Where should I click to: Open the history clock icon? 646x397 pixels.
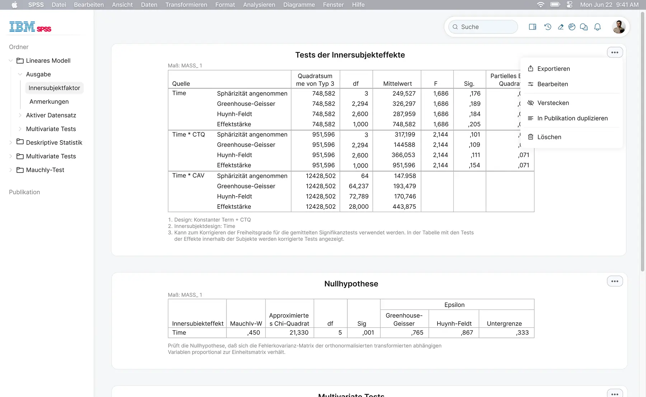(x=548, y=27)
